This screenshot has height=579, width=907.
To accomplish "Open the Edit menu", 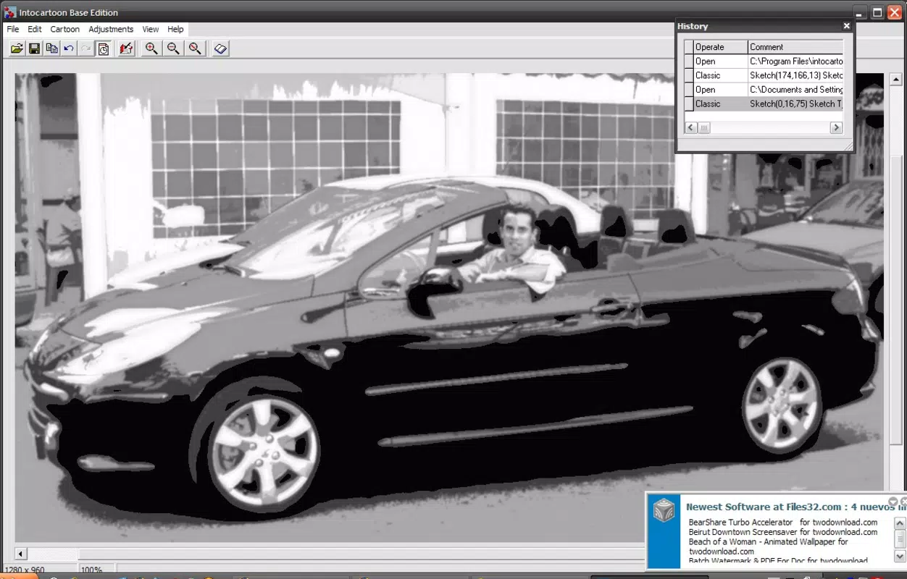I will tap(35, 29).
